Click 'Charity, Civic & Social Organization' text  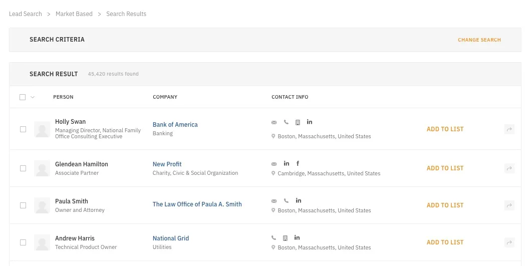pos(195,173)
